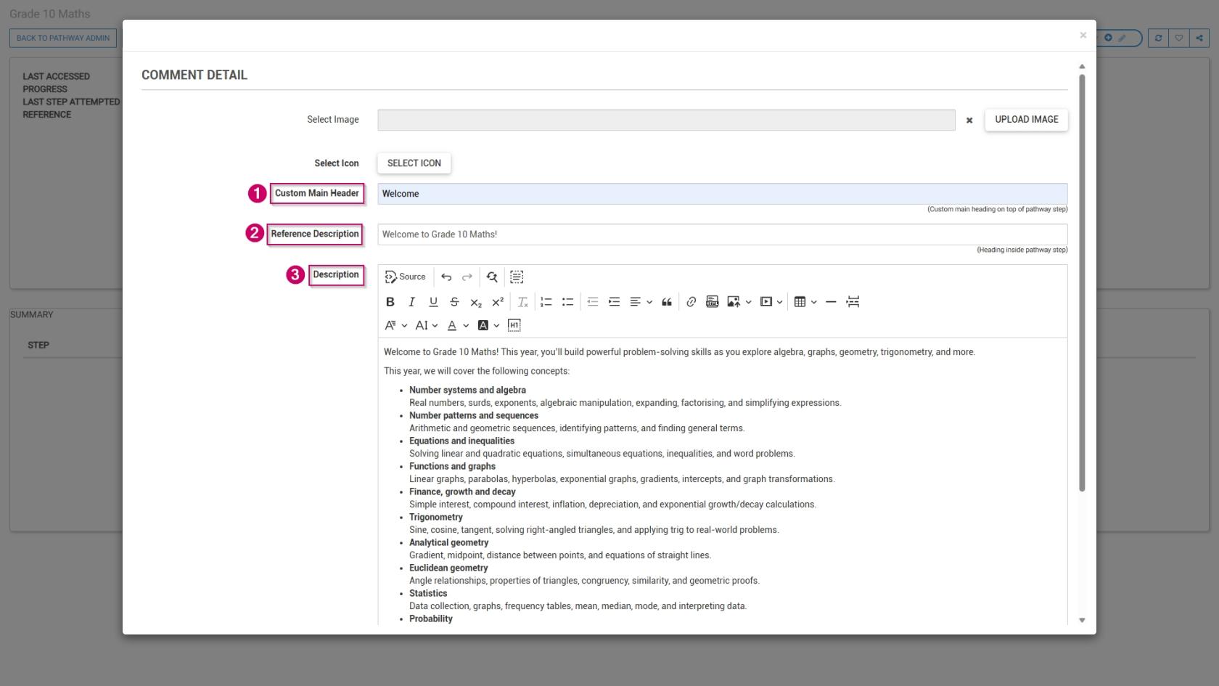The height and width of the screenshot is (686, 1219).
Task: Click the Undo arrow icon
Action: (x=446, y=277)
